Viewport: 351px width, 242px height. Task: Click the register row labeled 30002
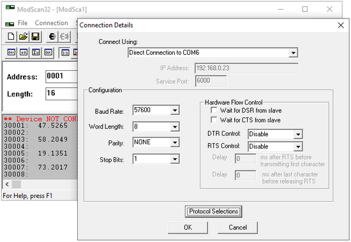point(16,132)
